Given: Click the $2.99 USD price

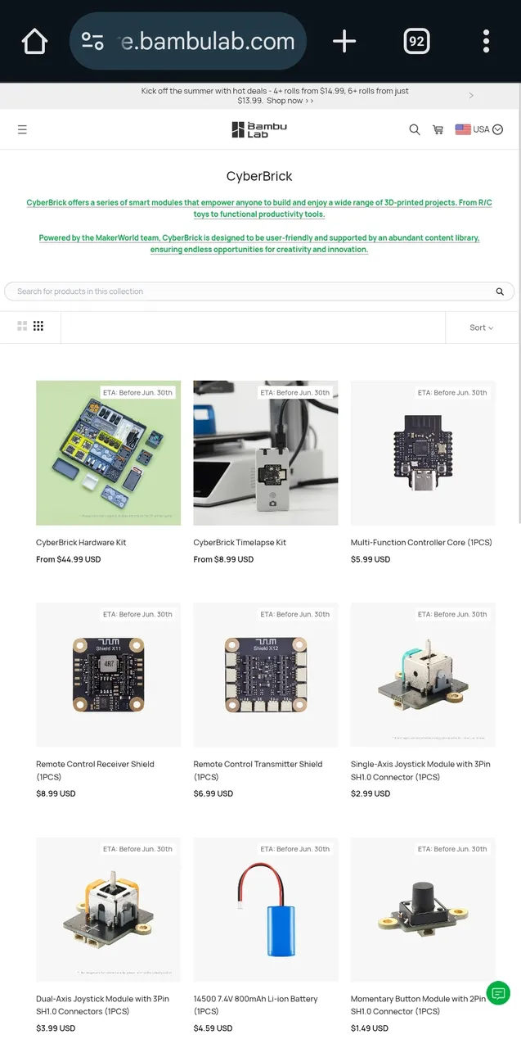Looking at the screenshot, I should pos(371,793).
